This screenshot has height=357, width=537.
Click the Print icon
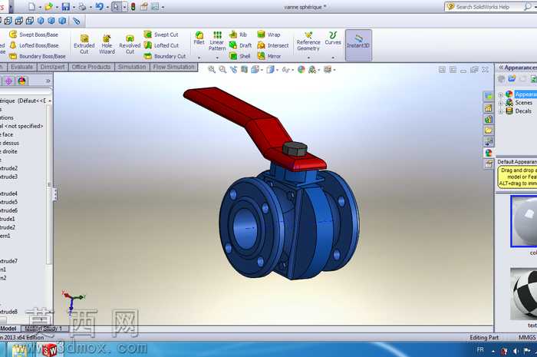tap(83, 6)
